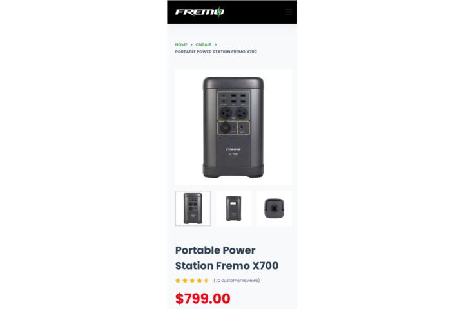Select the top-view thumbnail of the power station
Viewport: 464px width, 309px height.
click(275, 209)
